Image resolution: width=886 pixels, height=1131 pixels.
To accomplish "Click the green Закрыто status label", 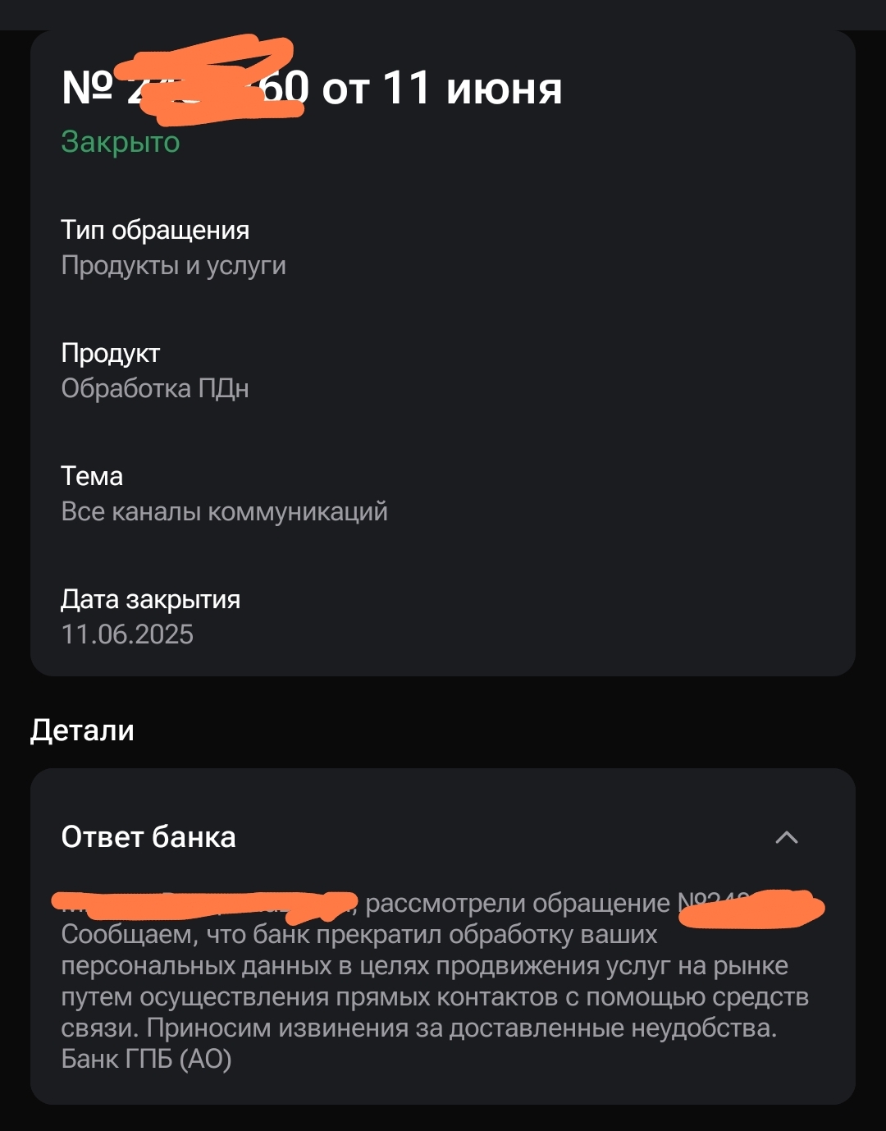I will (x=121, y=142).
